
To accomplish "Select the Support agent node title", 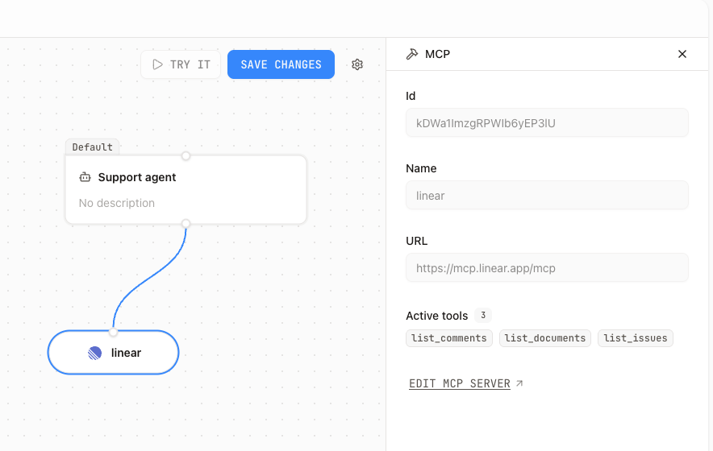I will 137,177.
